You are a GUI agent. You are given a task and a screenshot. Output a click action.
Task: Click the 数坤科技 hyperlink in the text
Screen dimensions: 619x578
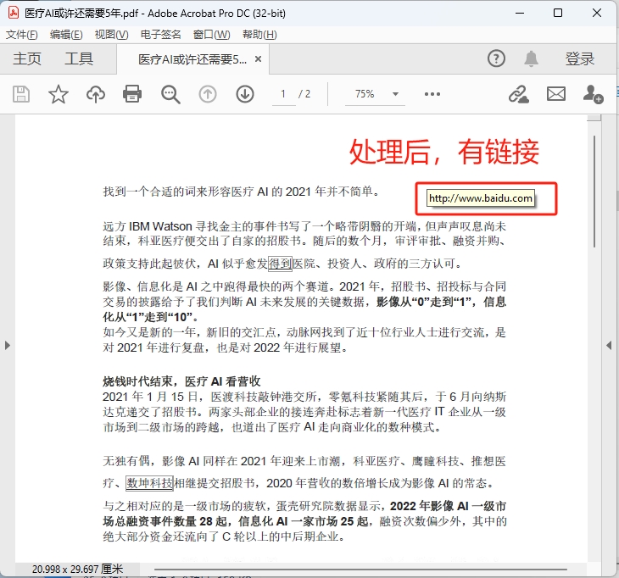[x=149, y=483]
